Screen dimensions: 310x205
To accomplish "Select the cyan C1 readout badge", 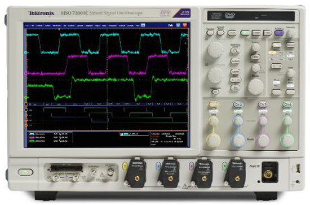I will point(32,134).
